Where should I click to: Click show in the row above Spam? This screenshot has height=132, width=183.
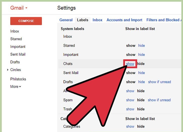point(130,91)
